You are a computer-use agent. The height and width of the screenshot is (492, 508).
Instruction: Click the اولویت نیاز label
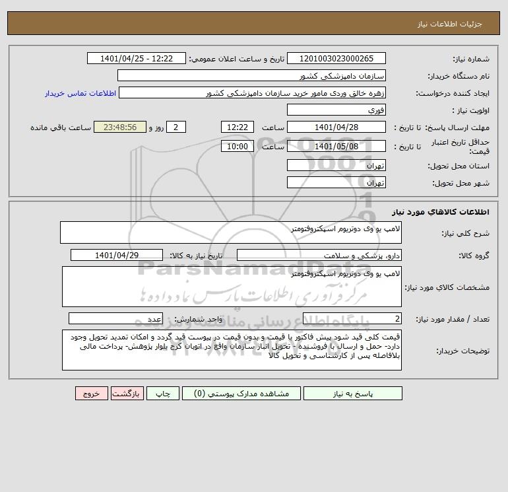[x=471, y=110]
